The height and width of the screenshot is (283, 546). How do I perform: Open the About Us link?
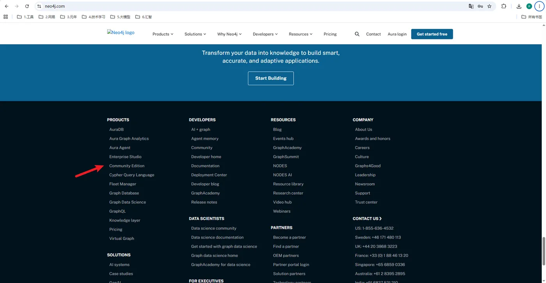coord(363,130)
